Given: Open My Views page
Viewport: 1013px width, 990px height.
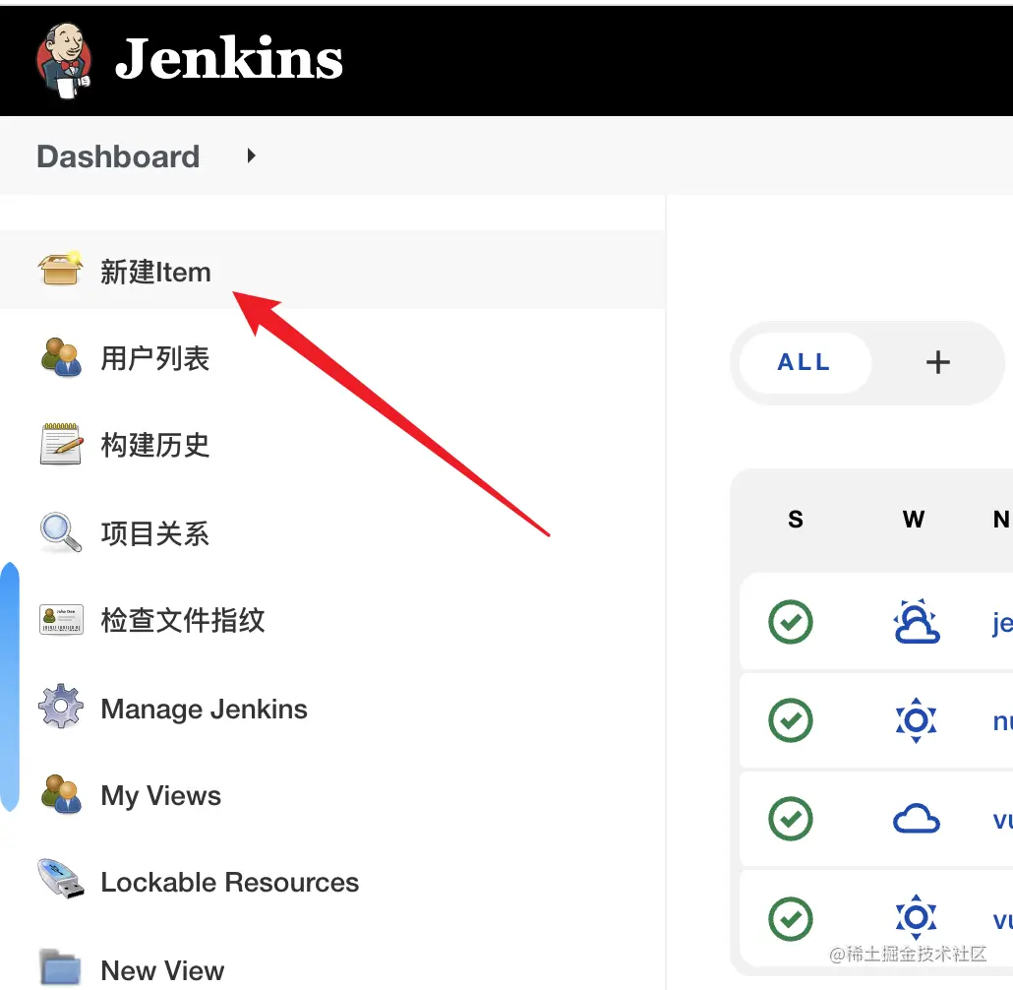Looking at the screenshot, I should coord(161,796).
